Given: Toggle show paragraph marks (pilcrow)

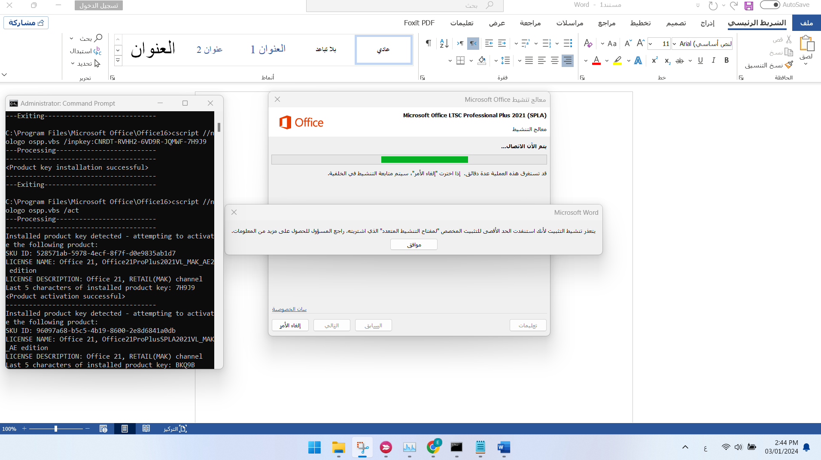Looking at the screenshot, I should (x=428, y=43).
